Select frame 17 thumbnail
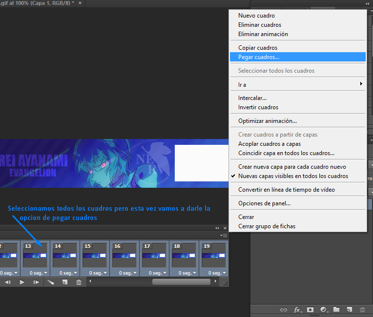The width and height of the screenshot is (373, 317). point(154,256)
